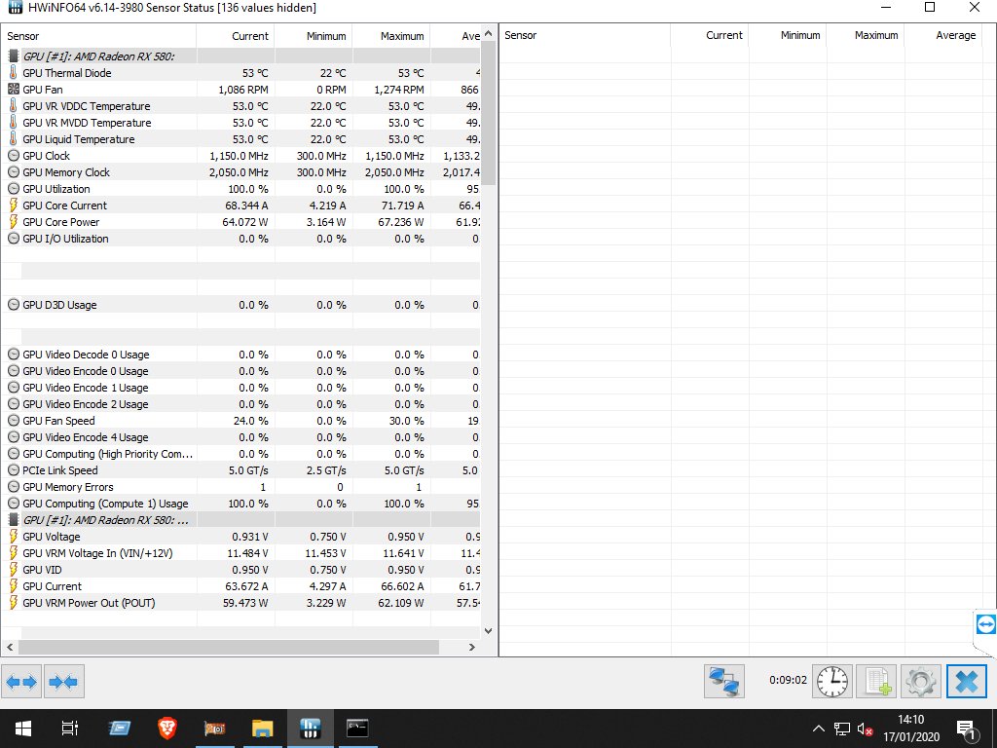Click the GPU Memory Errors gauge icon
This screenshot has height=748, width=997.
[x=14, y=487]
